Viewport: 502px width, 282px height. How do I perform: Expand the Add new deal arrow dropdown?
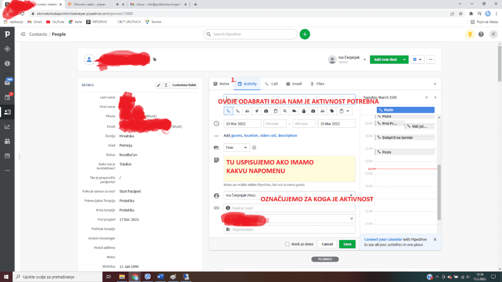coord(404,59)
